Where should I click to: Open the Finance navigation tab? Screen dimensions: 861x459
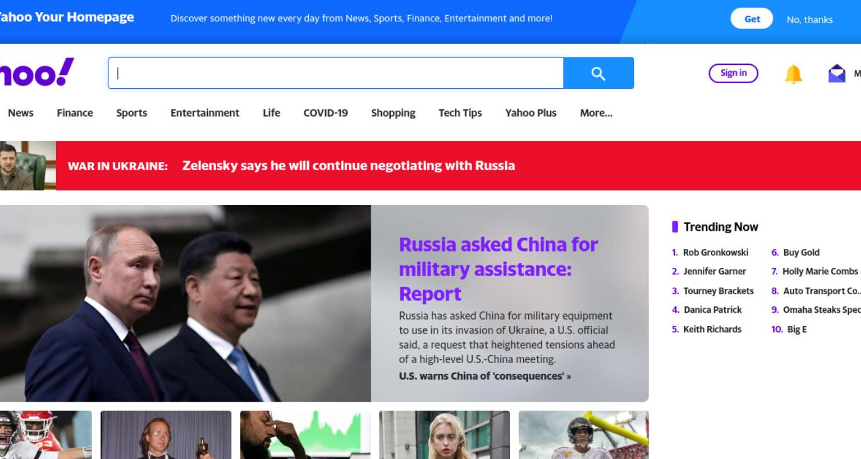(74, 113)
